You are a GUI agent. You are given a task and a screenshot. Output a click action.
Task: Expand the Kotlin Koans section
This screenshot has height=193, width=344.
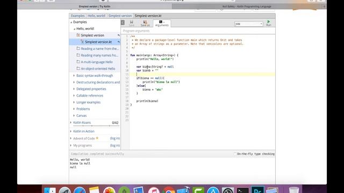click(x=71, y=123)
